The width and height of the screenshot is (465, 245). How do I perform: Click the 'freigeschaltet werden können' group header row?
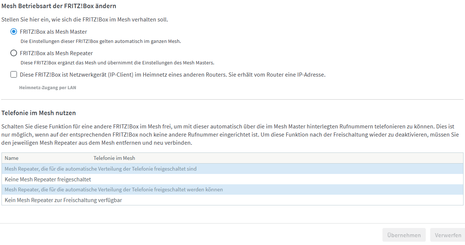pyautogui.click(x=232, y=189)
